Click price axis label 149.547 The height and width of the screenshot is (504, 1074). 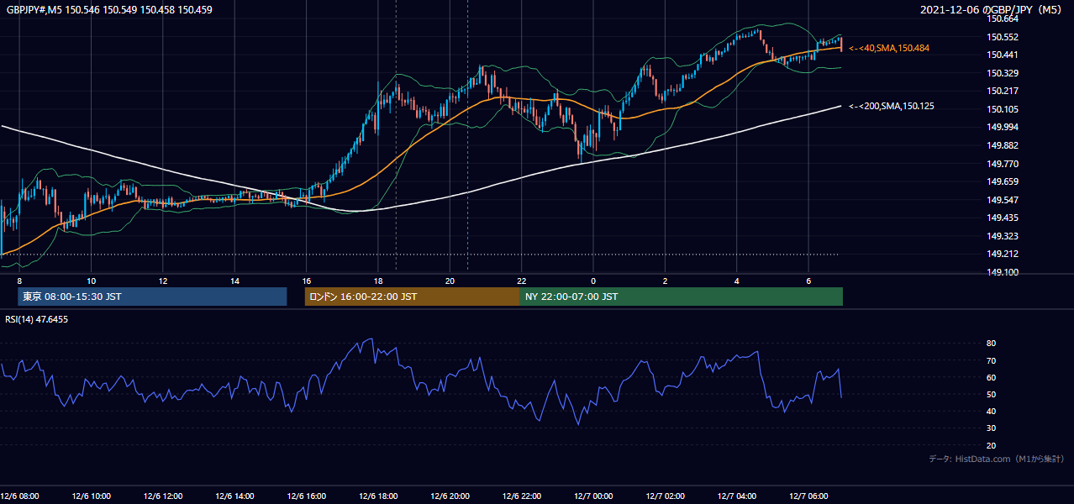point(1002,200)
